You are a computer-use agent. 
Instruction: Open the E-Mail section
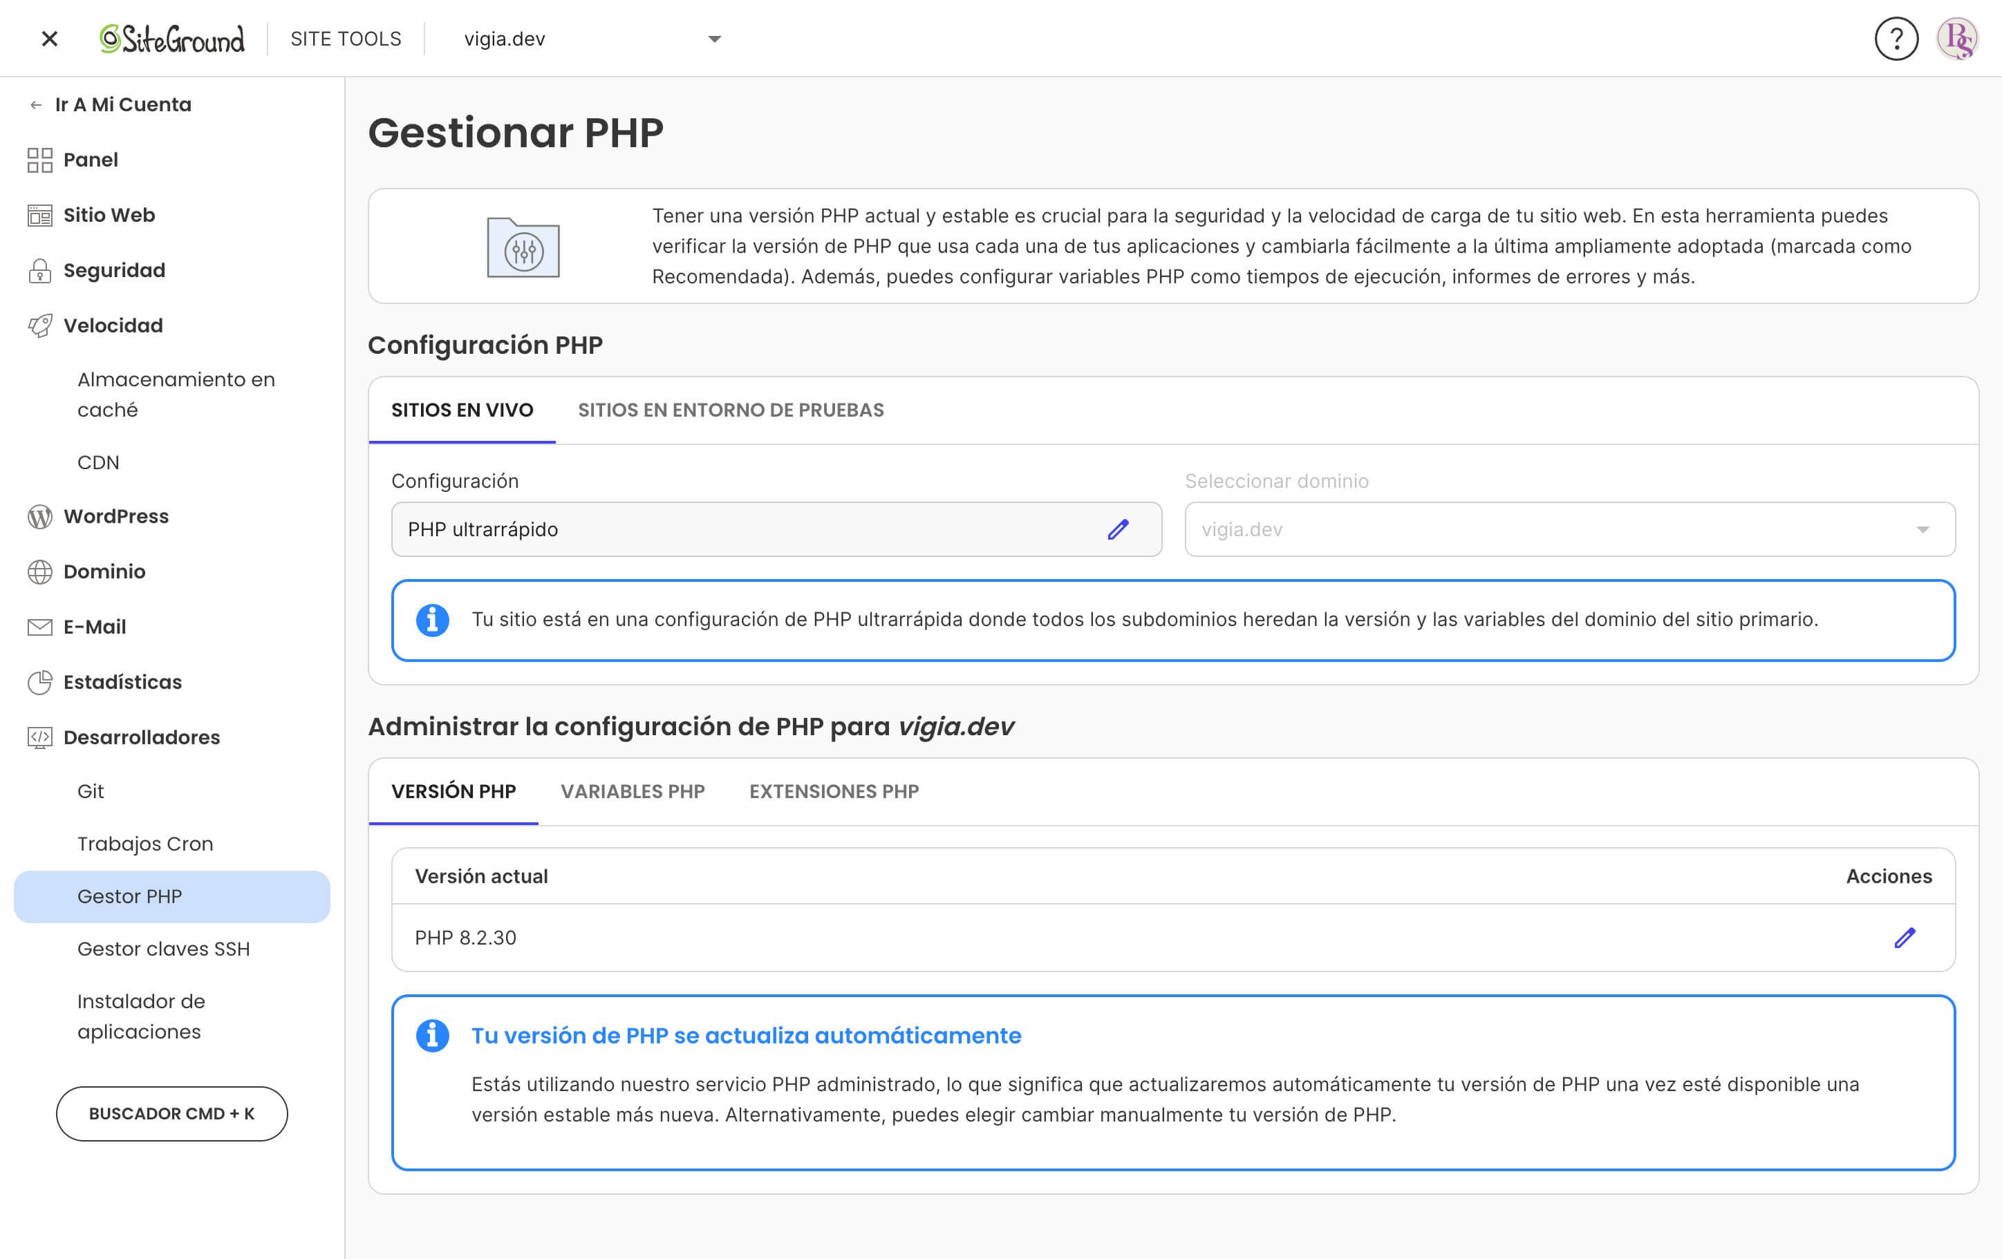[95, 627]
